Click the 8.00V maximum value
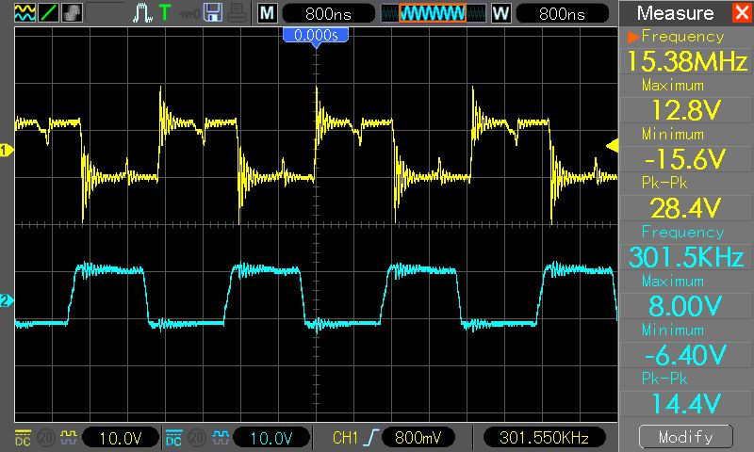The height and width of the screenshot is (452, 754). (687, 306)
